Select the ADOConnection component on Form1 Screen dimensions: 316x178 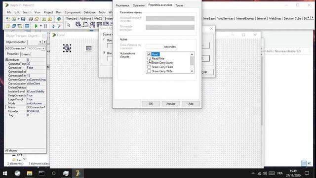tap(67, 48)
